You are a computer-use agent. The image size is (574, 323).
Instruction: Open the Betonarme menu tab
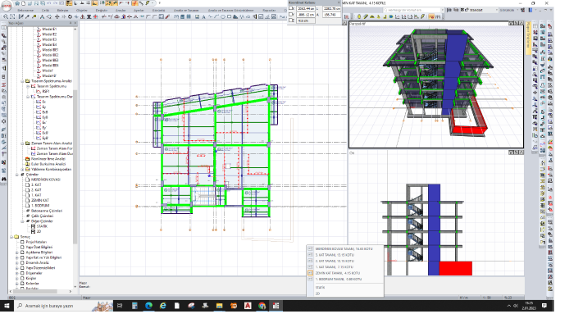click(x=25, y=10)
